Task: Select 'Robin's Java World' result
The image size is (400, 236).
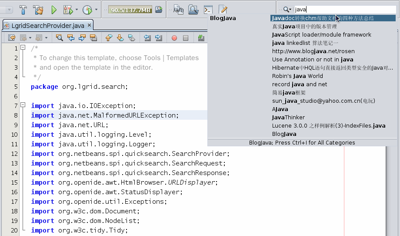Action: click(x=333, y=76)
